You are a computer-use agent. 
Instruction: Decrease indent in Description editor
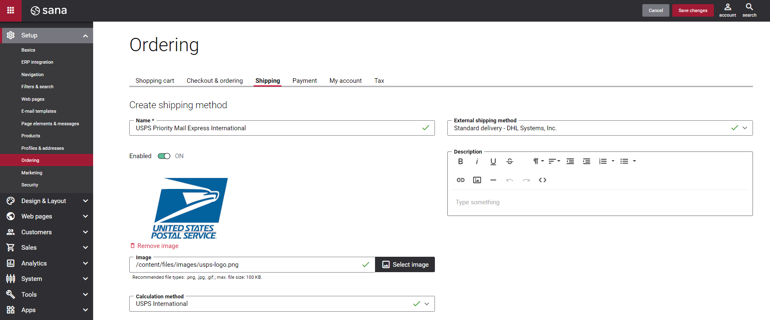coord(570,161)
